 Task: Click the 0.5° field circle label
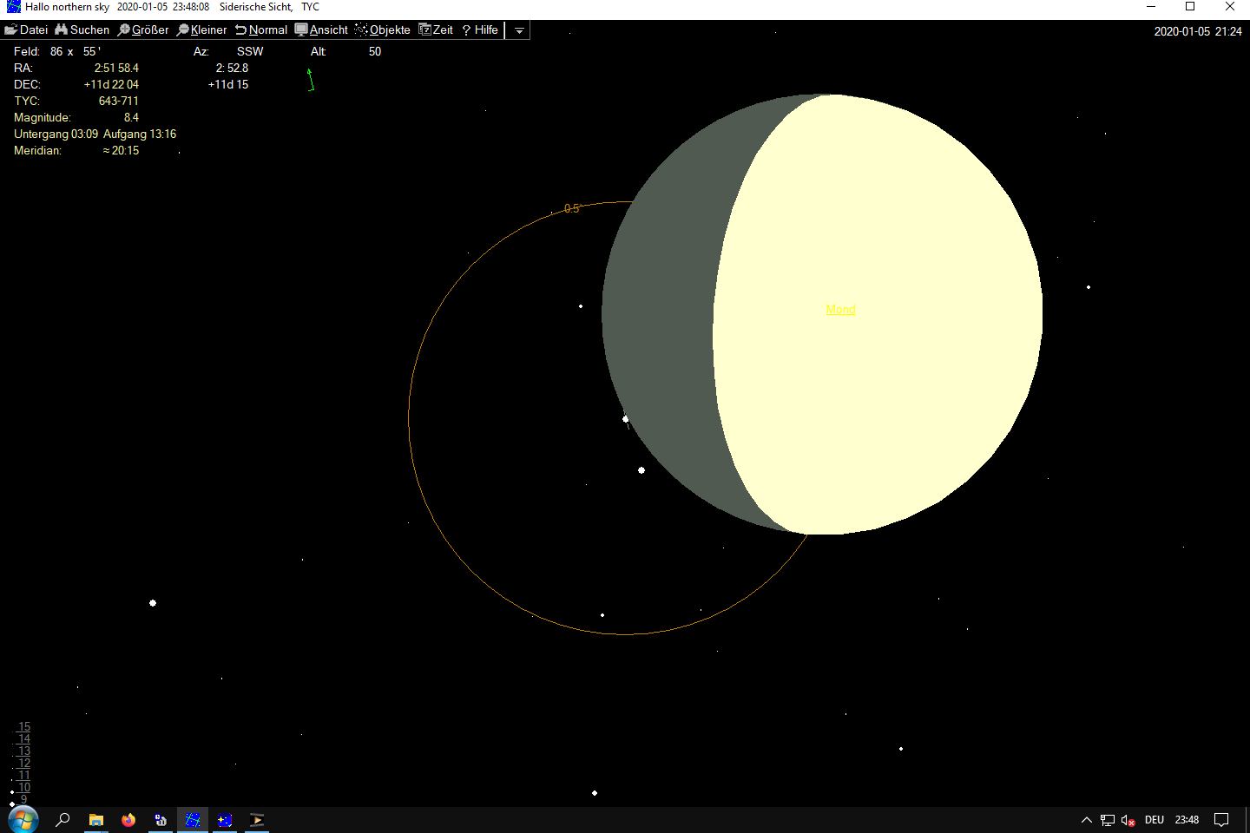[x=571, y=208]
